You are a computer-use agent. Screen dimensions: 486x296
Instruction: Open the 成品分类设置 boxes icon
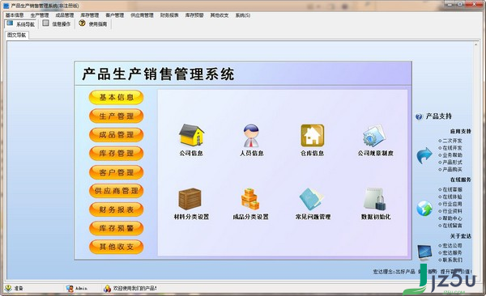pyautogui.click(x=250, y=199)
